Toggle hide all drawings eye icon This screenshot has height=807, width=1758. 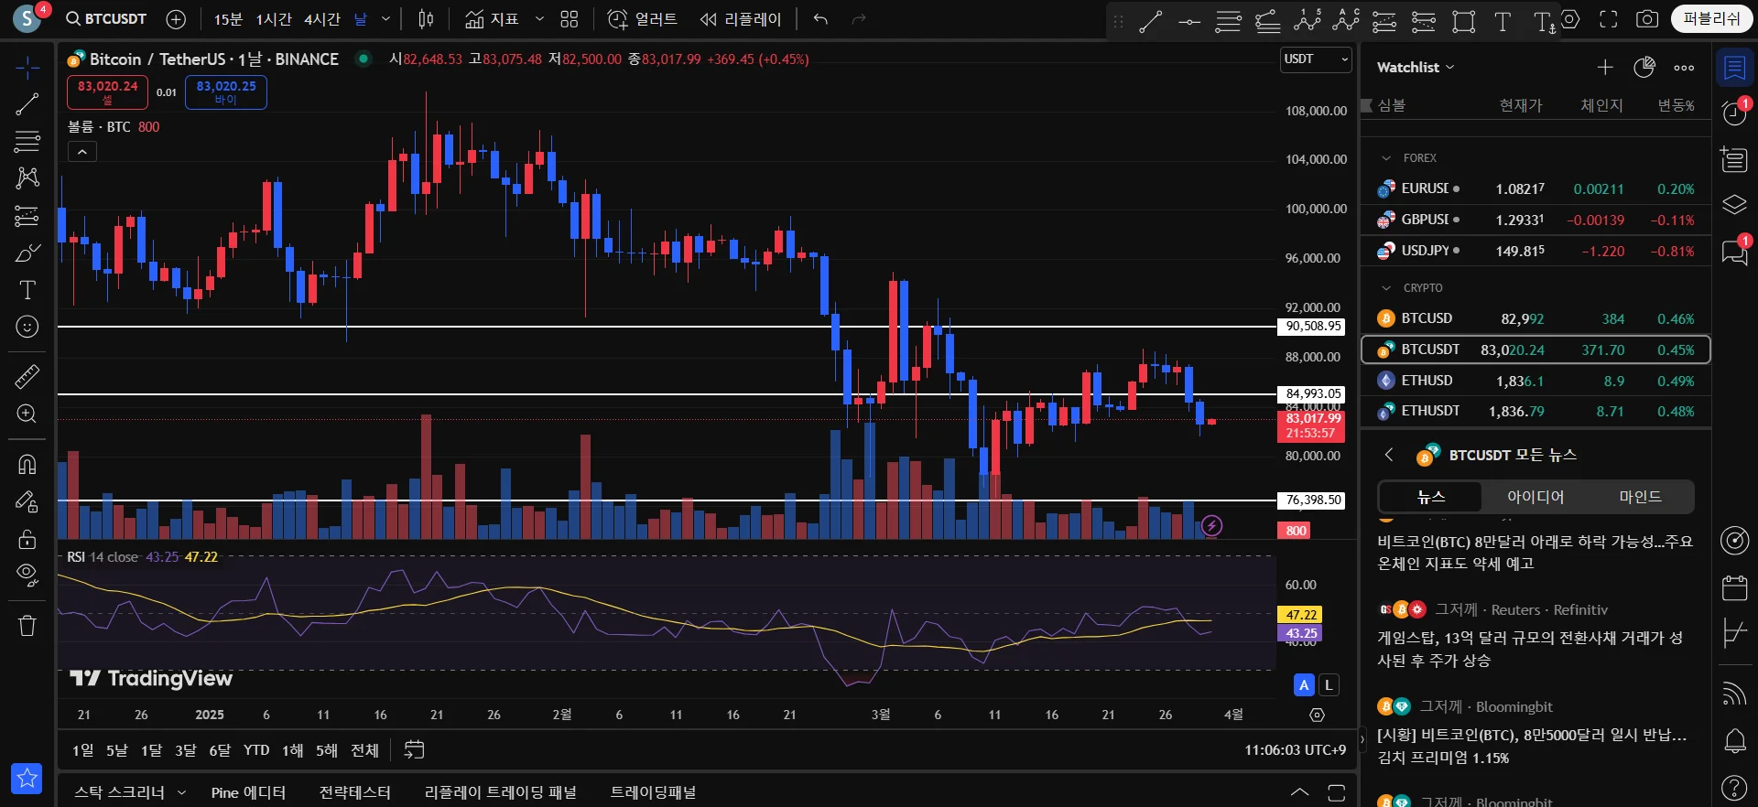(x=27, y=576)
